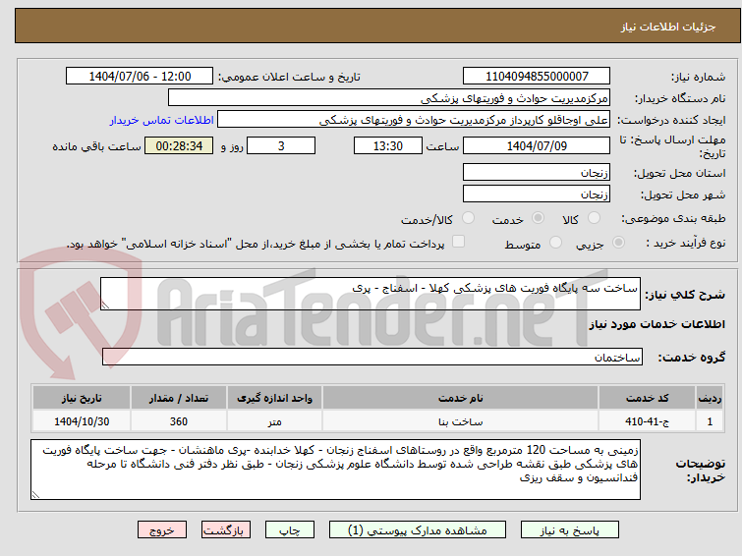Click the چاپ print button
The width and height of the screenshot is (742, 556).
290,530
